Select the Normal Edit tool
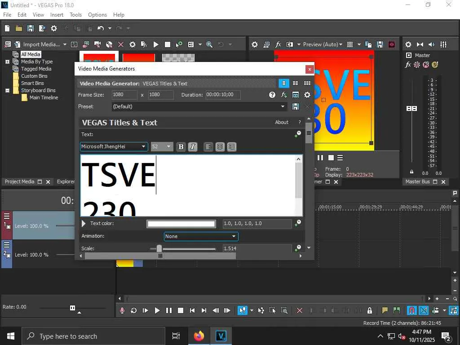This screenshot has width=460, height=345. click(x=242, y=310)
